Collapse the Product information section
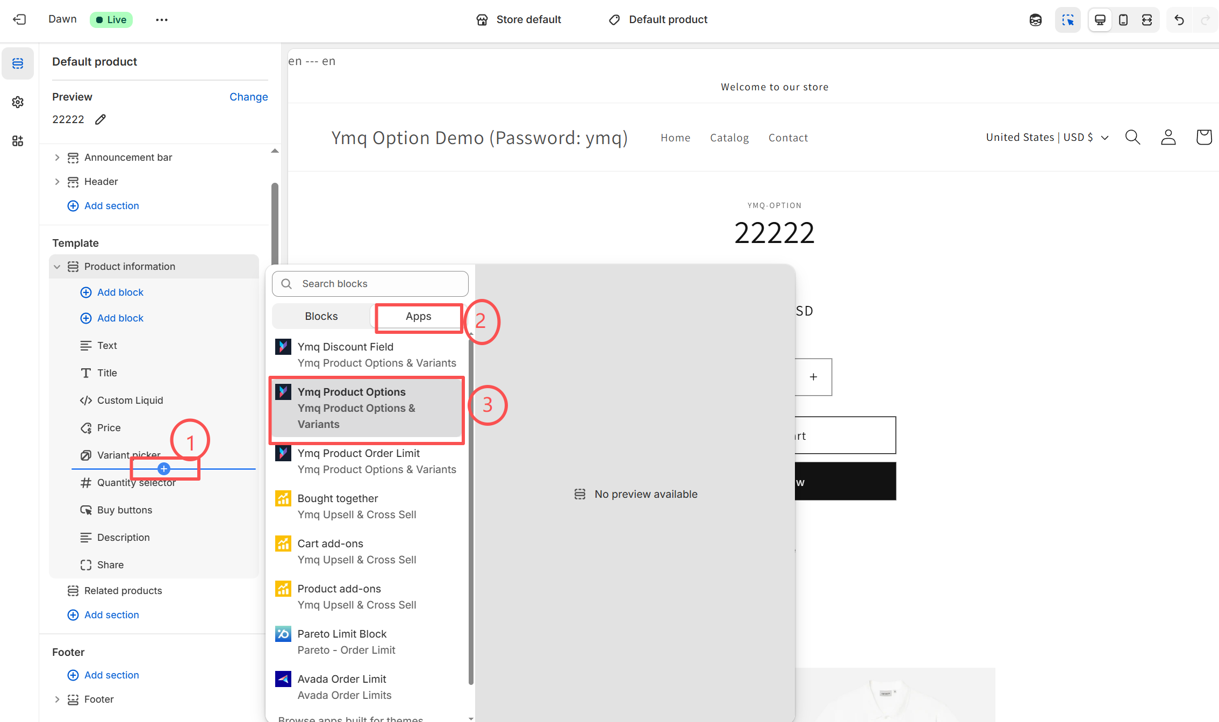The height and width of the screenshot is (722, 1219). tap(57, 267)
